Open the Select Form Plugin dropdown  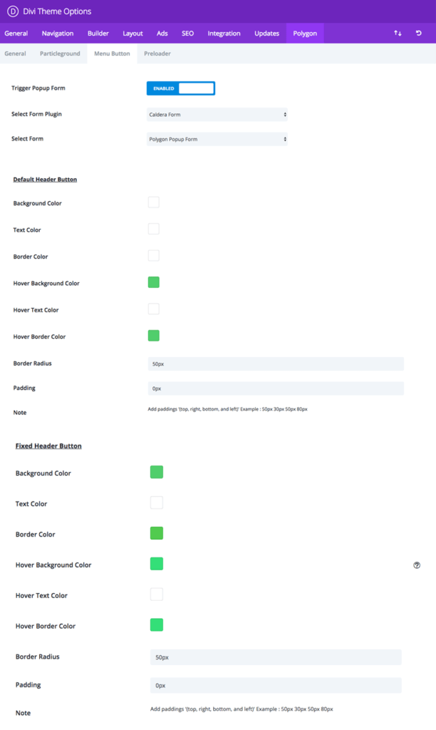coord(217,114)
